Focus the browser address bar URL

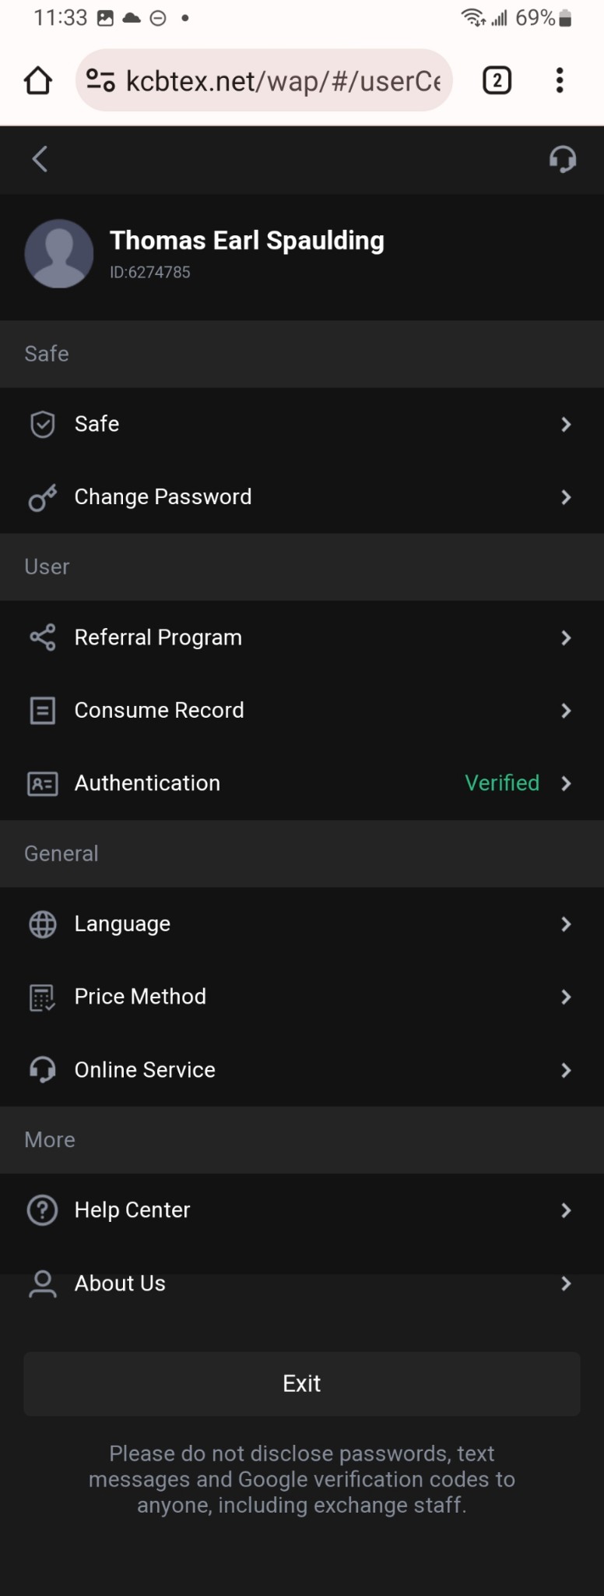click(x=283, y=80)
